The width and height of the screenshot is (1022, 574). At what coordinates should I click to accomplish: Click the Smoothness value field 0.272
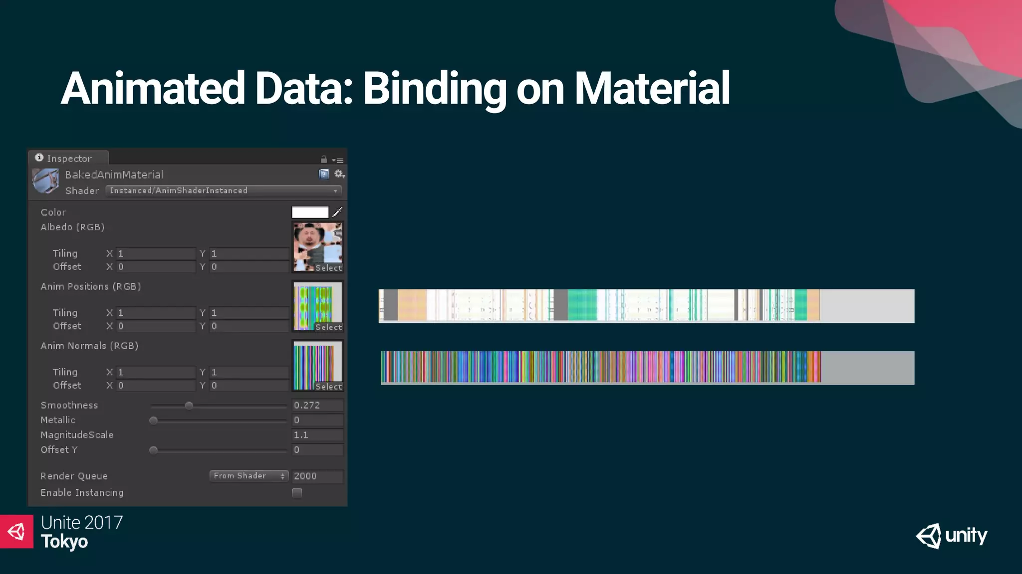pyautogui.click(x=317, y=405)
